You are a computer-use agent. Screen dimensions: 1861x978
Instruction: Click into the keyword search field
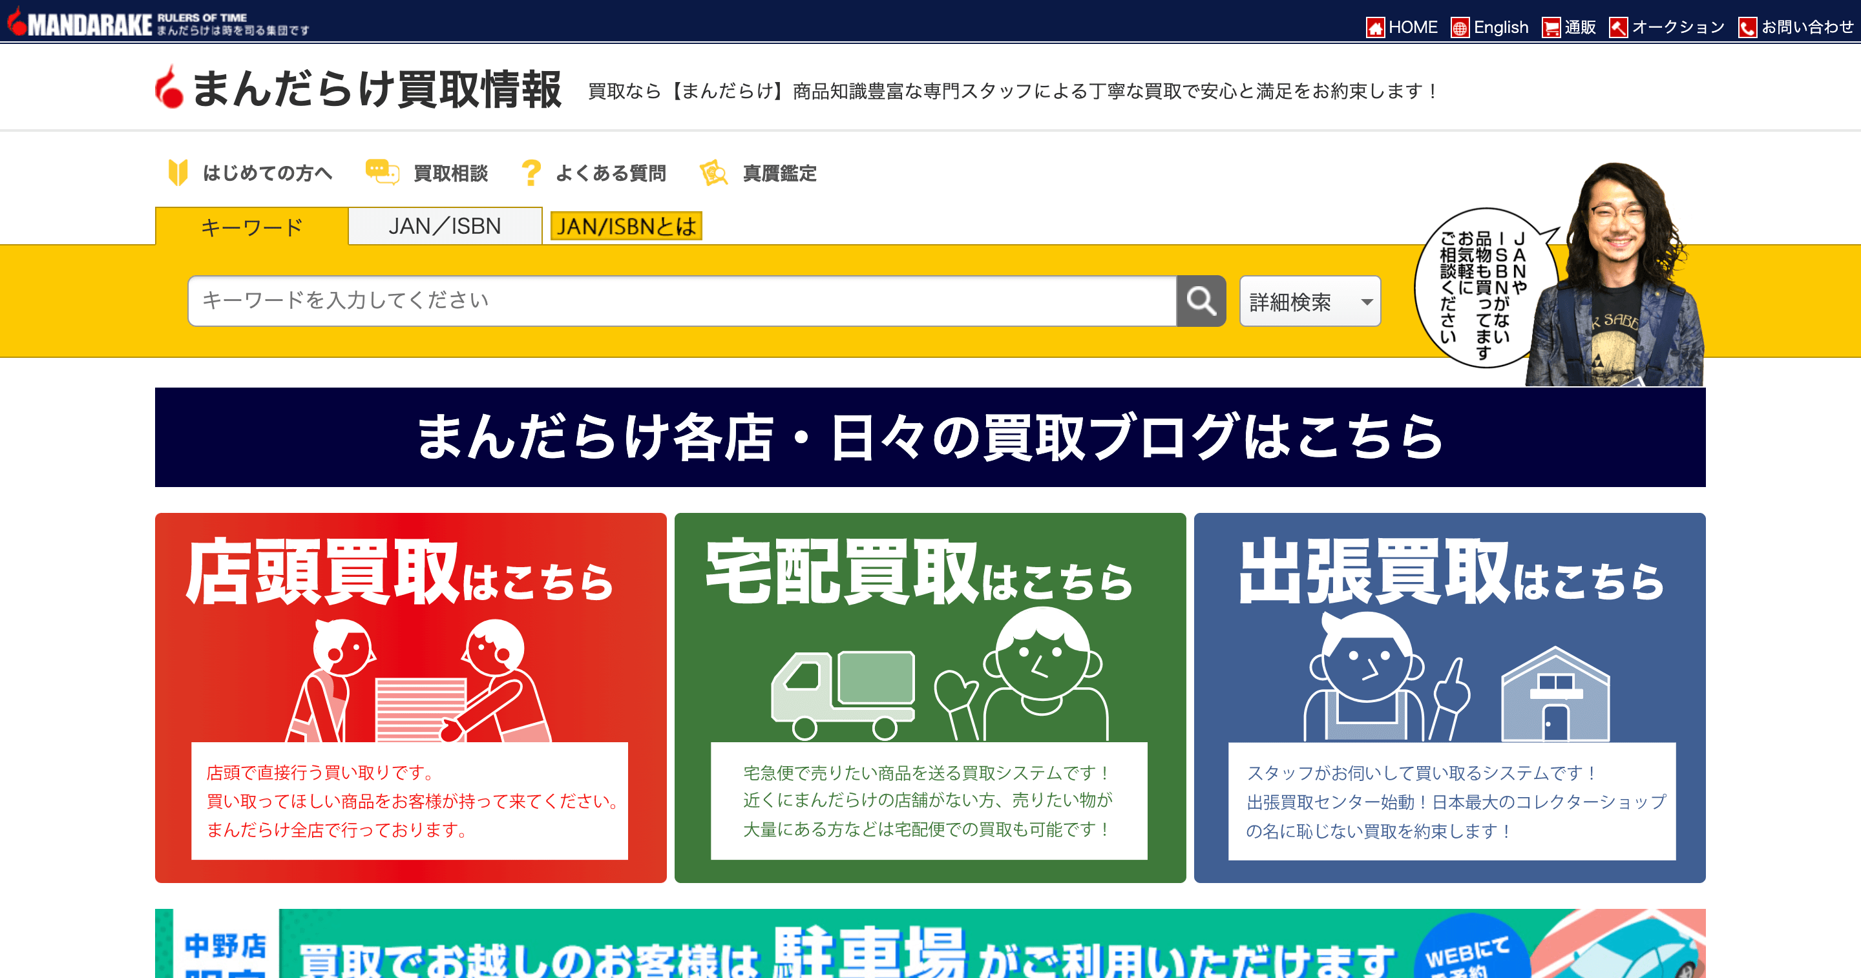coord(681,300)
